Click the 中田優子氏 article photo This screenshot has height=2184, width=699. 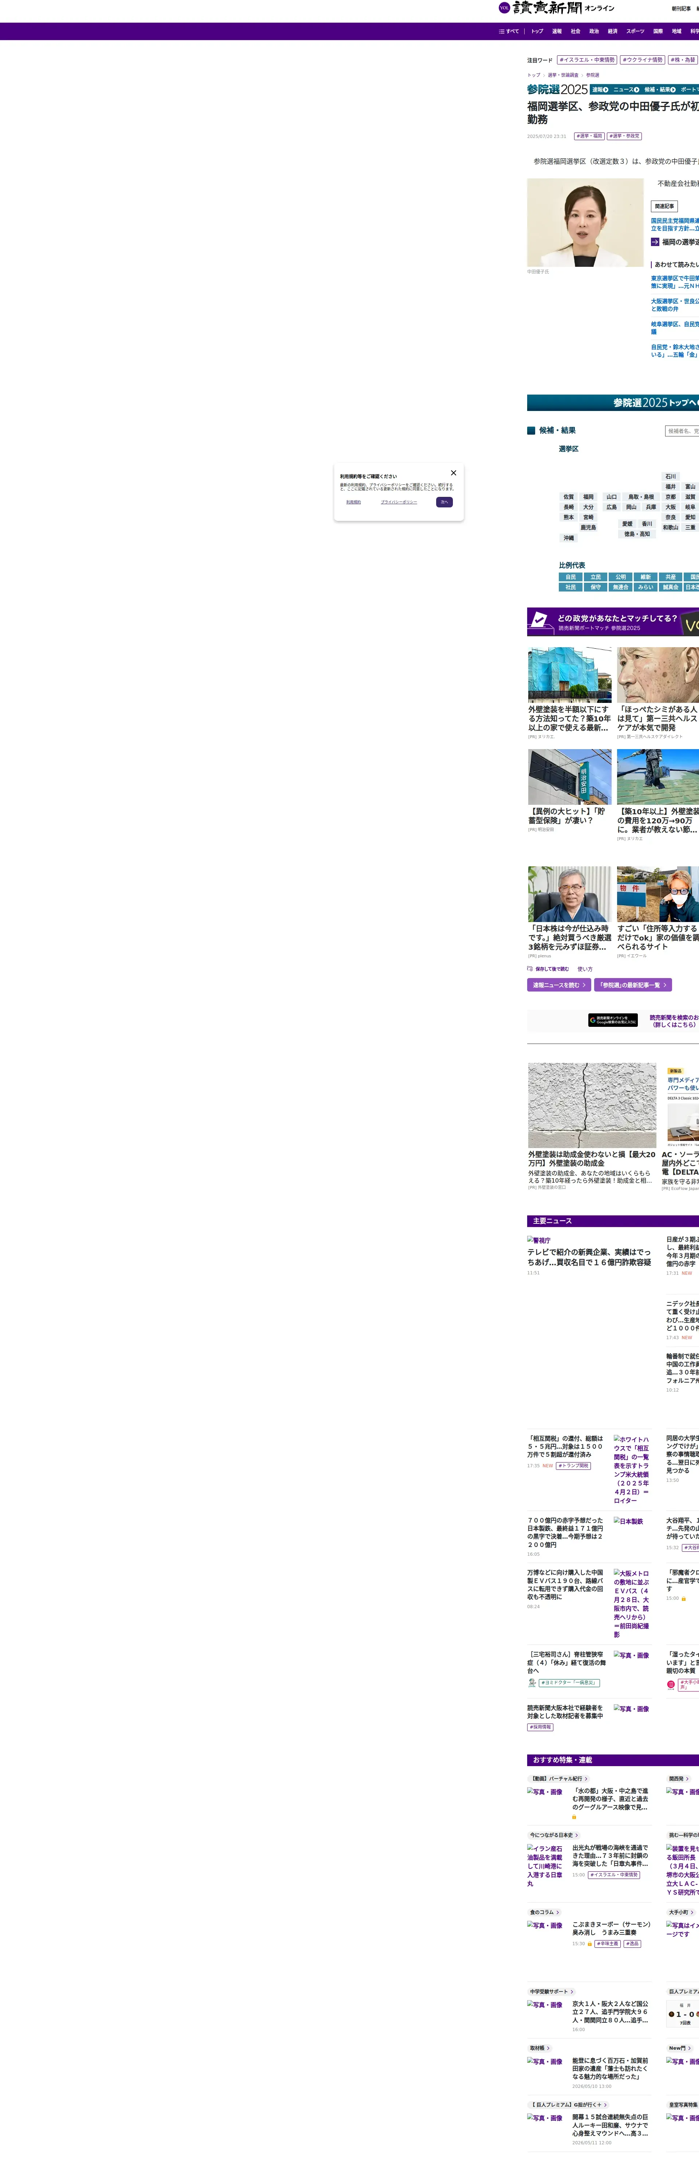[585, 222]
